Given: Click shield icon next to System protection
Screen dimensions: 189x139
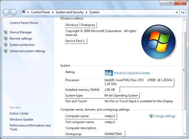Looking at the screenshot, I should tap(6, 45).
